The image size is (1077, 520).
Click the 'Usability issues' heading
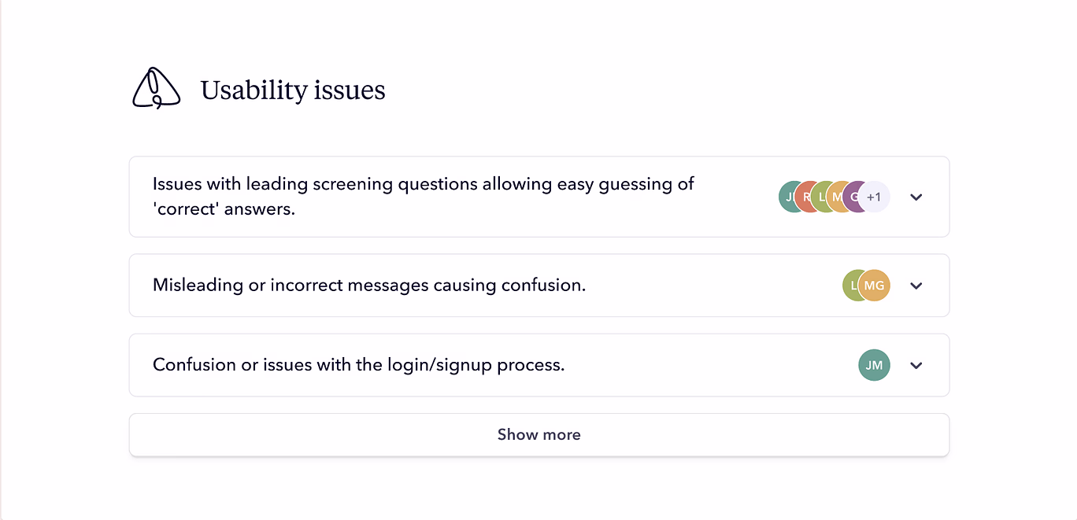(x=293, y=90)
